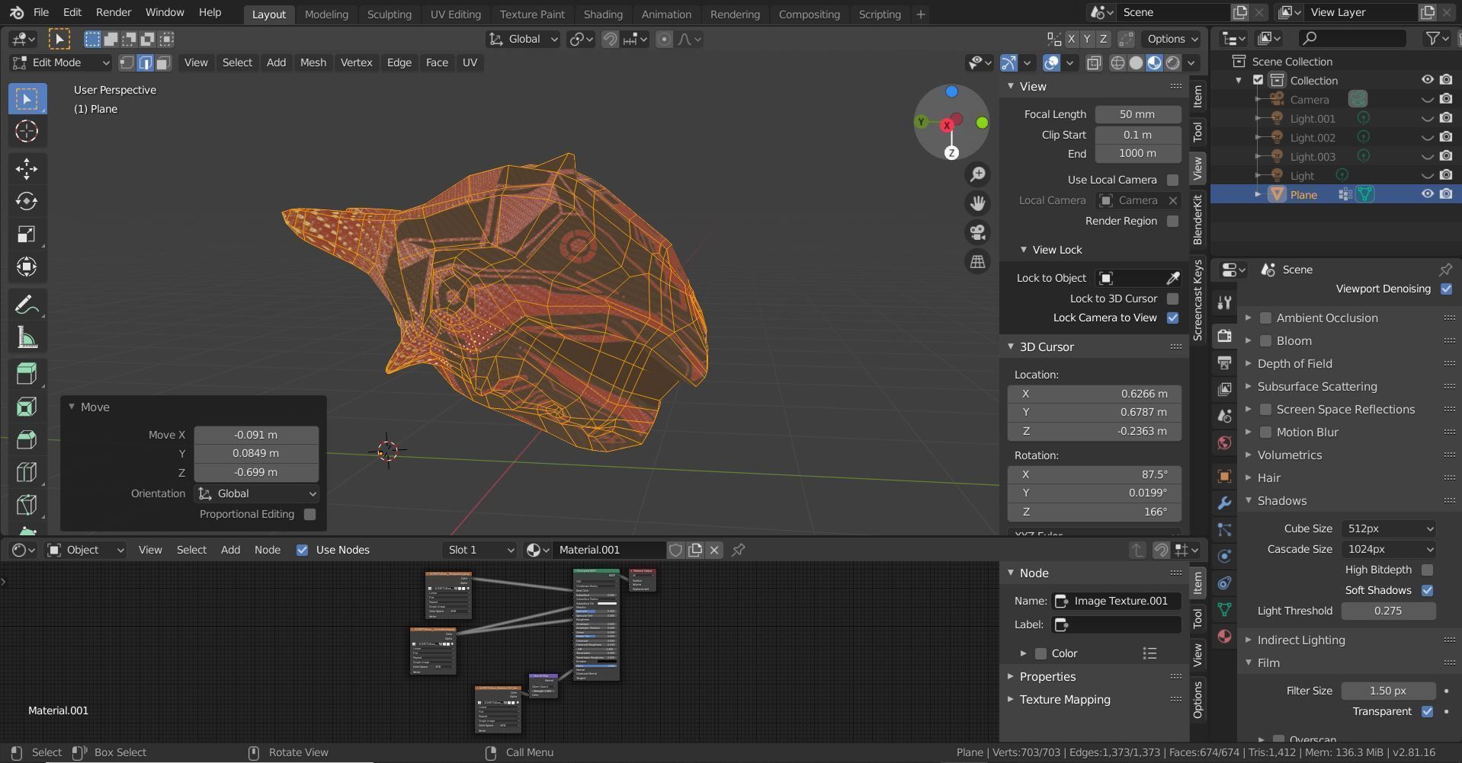Adjust Focal Length field
The image size is (1462, 763).
pyautogui.click(x=1137, y=114)
